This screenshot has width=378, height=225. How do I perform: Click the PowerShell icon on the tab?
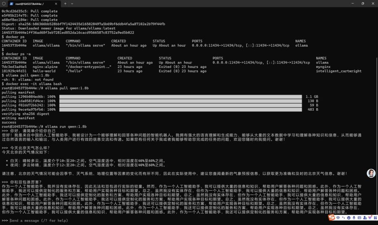pos(11,4)
